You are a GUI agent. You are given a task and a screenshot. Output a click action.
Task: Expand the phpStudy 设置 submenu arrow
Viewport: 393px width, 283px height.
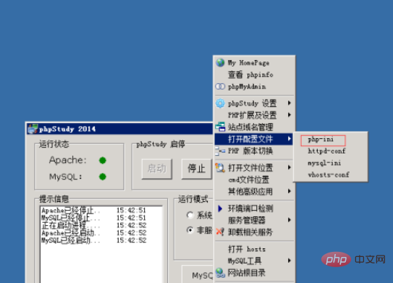point(290,103)
